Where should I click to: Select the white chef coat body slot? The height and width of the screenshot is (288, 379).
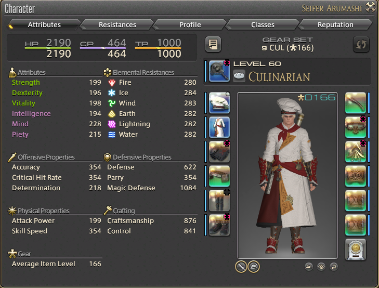click(x=219, y=127)
